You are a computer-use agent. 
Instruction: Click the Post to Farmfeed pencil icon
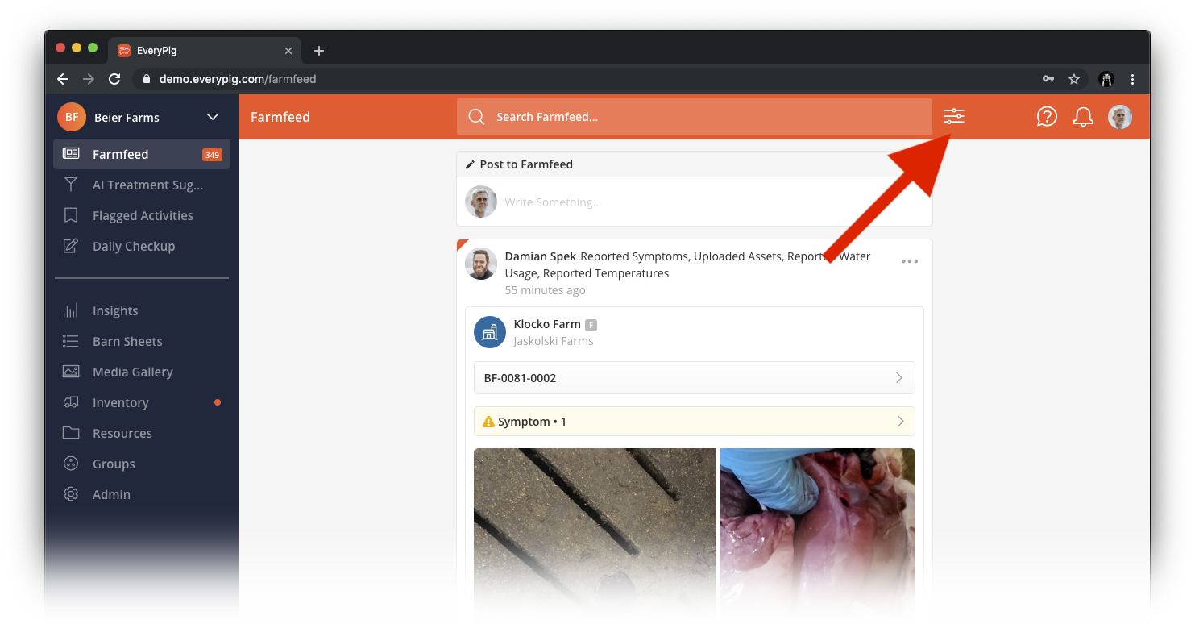[x=471, y=164]
